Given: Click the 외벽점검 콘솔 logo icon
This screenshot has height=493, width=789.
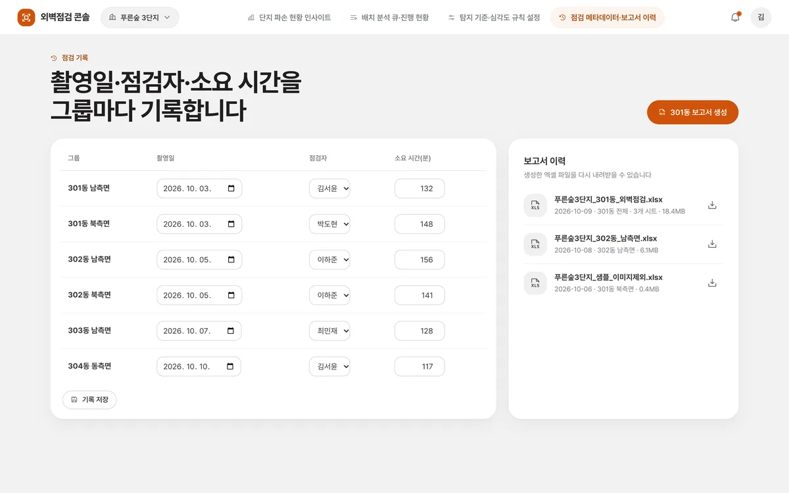Looking at the screenshot, I should pos(26,17).
